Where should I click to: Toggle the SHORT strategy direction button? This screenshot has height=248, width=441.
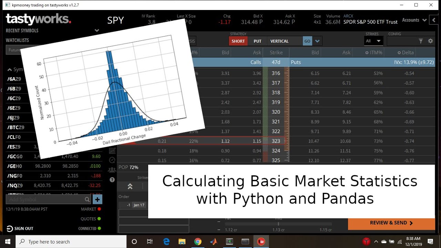(x=238, y=41)
